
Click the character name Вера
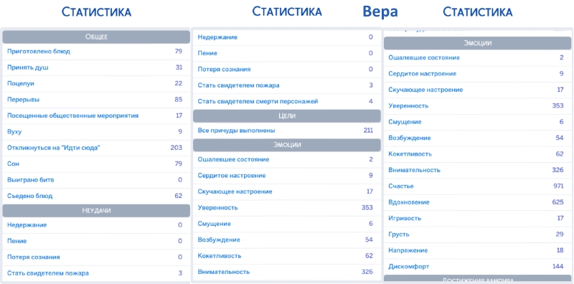pyautogui.click(x=380, y=12)
